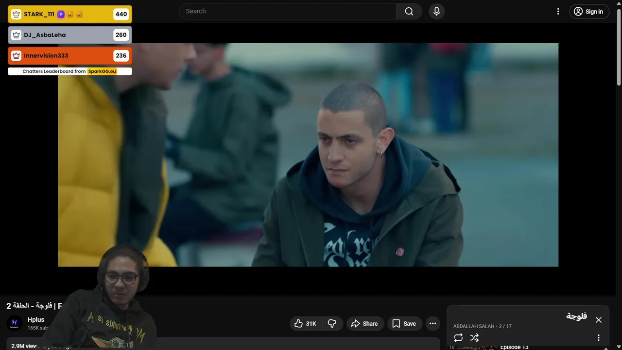Click the SparkGG.eu label
Viewport: 622px width, 350px height.
point(102,71)
